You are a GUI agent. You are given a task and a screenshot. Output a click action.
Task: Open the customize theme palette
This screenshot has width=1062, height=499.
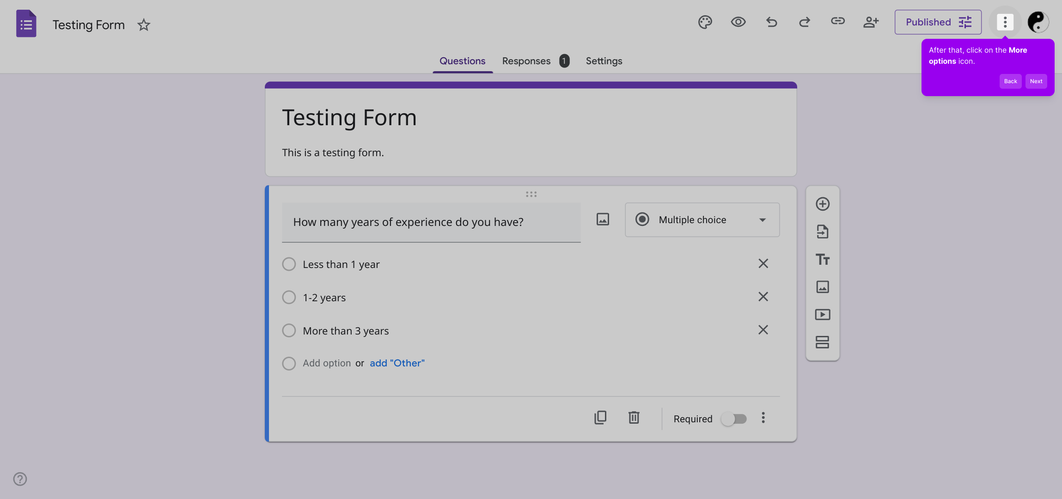pyautogui.click(x=705, y=22)
